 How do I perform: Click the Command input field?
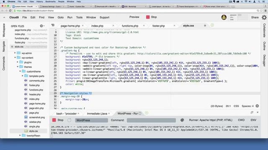click(151, 120)
